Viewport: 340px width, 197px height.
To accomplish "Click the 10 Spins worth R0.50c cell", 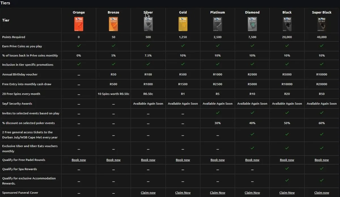I will coord(113,94).
